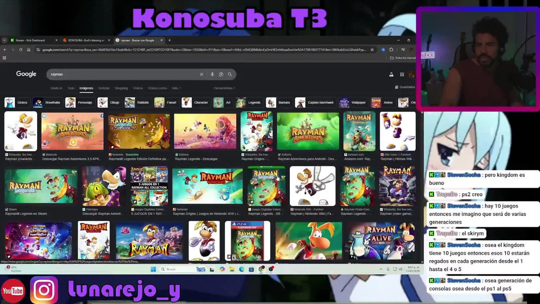This screenshot has width=540, height=304.
Task: Click the browser address bar URL
Action: [x=204, y=50]
